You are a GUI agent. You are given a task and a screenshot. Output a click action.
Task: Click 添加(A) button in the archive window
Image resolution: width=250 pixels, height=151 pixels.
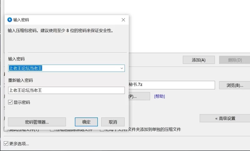199,60
